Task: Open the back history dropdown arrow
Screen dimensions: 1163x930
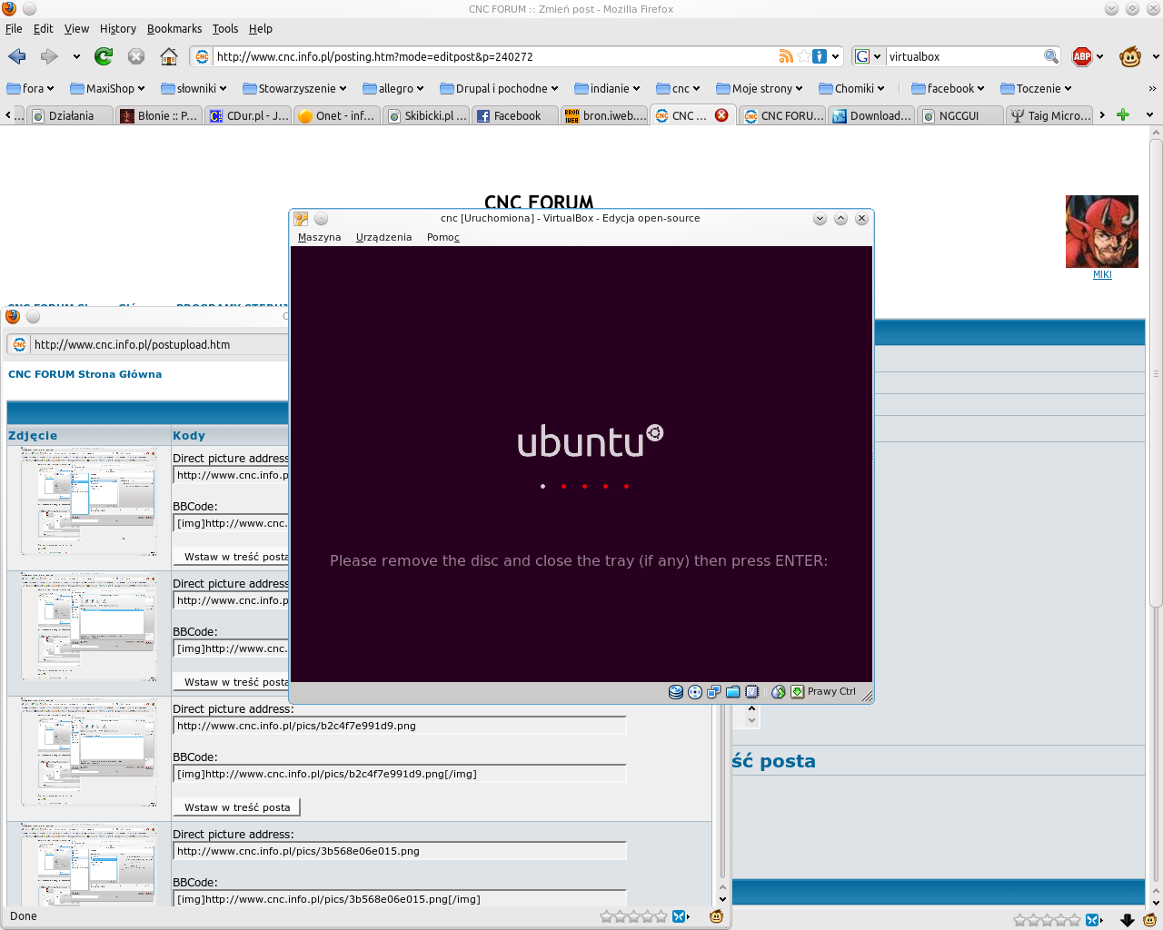Action: (76, 56)
